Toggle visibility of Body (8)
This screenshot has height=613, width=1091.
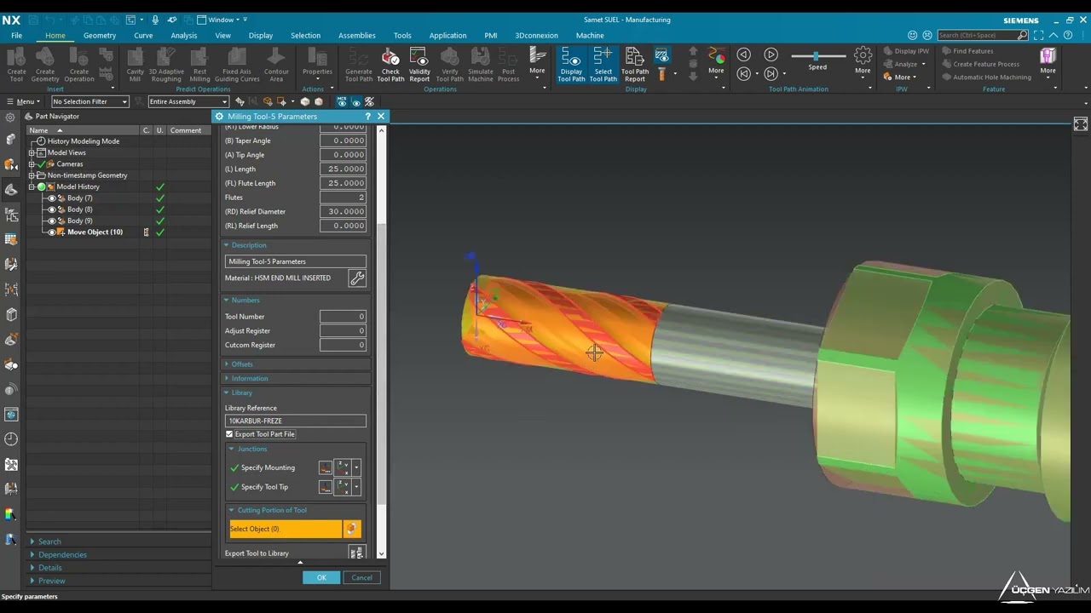pyautogui.click(x=52, y=209)
